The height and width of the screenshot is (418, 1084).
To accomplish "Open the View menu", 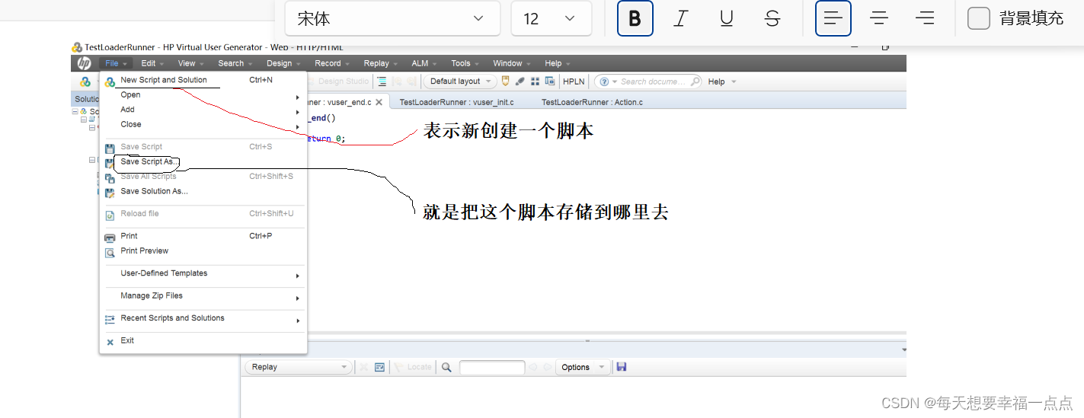I will click(x=190, y=64).
